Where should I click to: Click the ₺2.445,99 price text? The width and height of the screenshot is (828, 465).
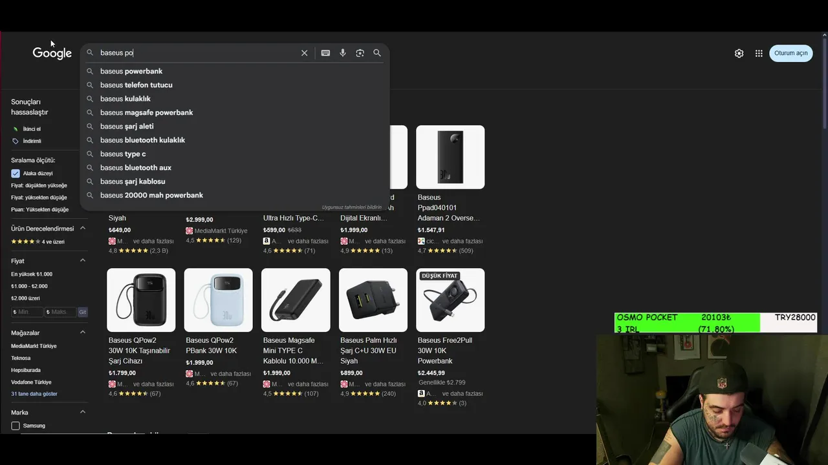click(x=431, y=373)
